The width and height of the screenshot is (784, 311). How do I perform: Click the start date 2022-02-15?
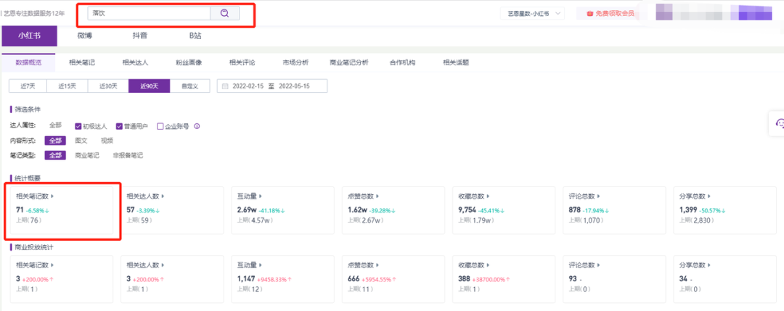tap(248, 86)
